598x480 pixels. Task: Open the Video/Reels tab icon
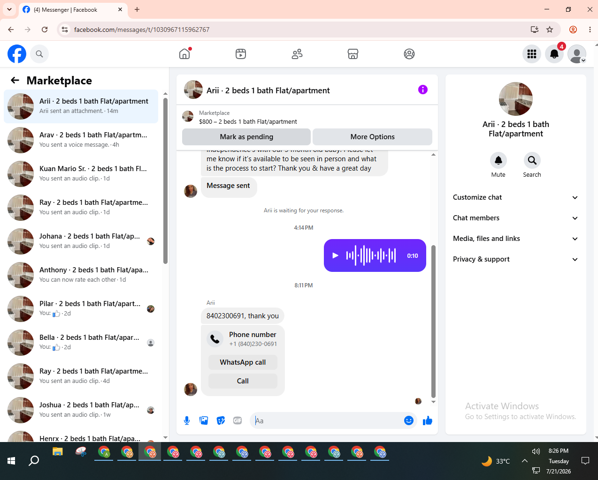click(241, 54)
